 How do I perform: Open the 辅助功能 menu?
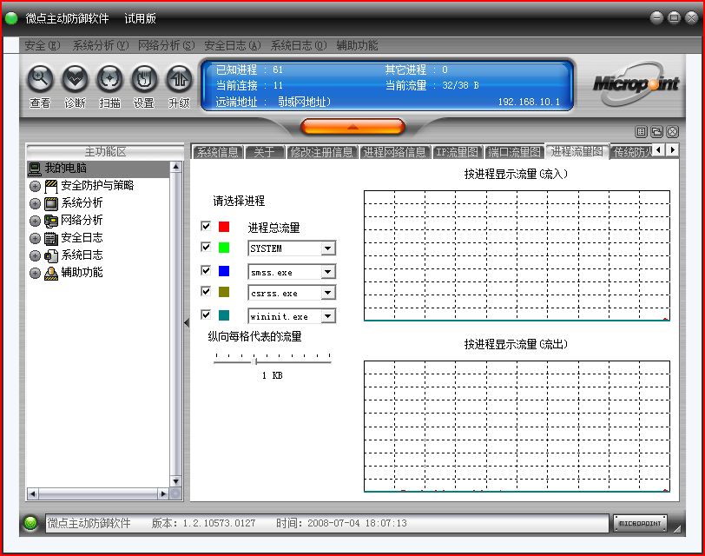tap(357, 45)
